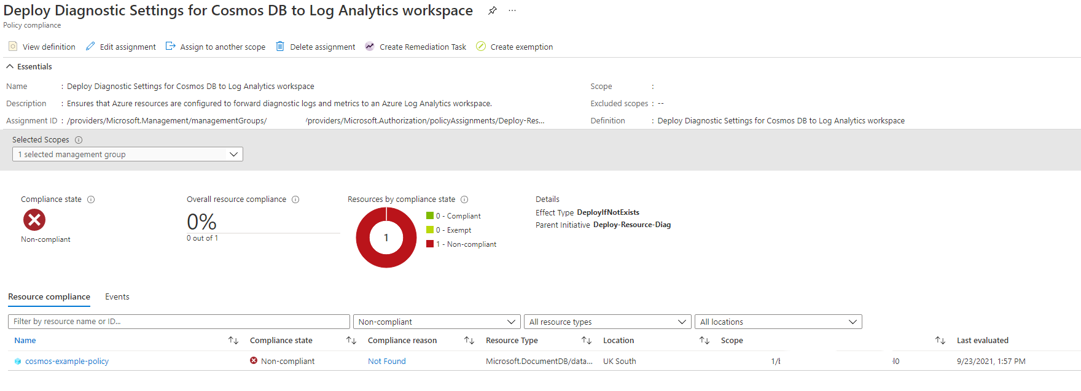The image size is (1081, 391).
Task: Click the Deploy-Resource-Diag parent initiative text
Action: pos(632,225)
